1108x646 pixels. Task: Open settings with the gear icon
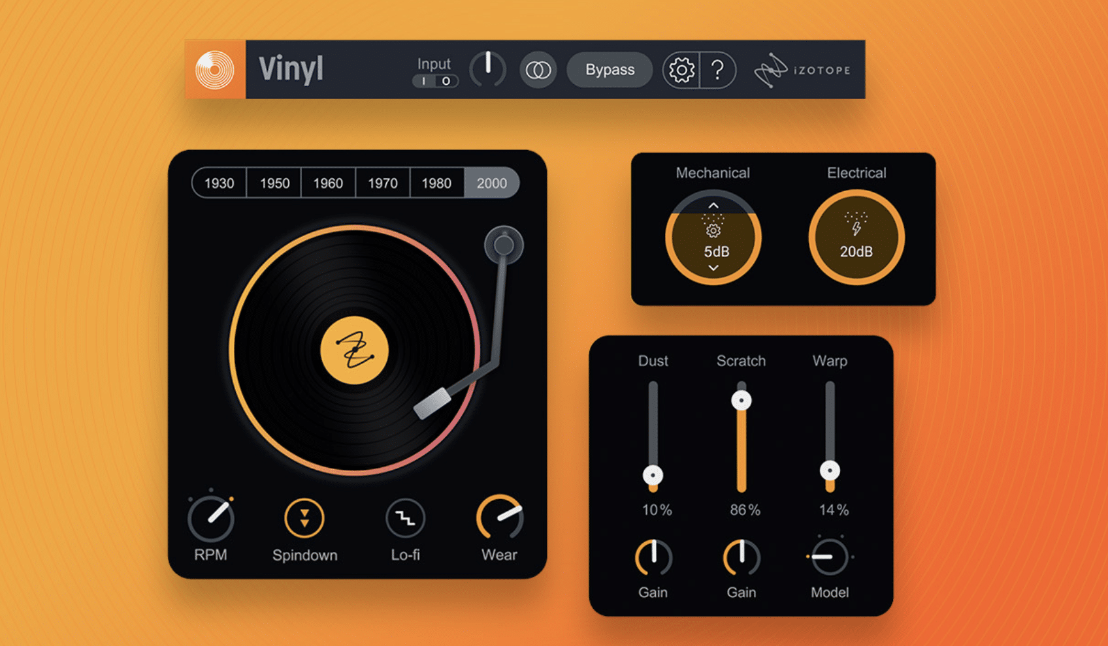point(681,70)
